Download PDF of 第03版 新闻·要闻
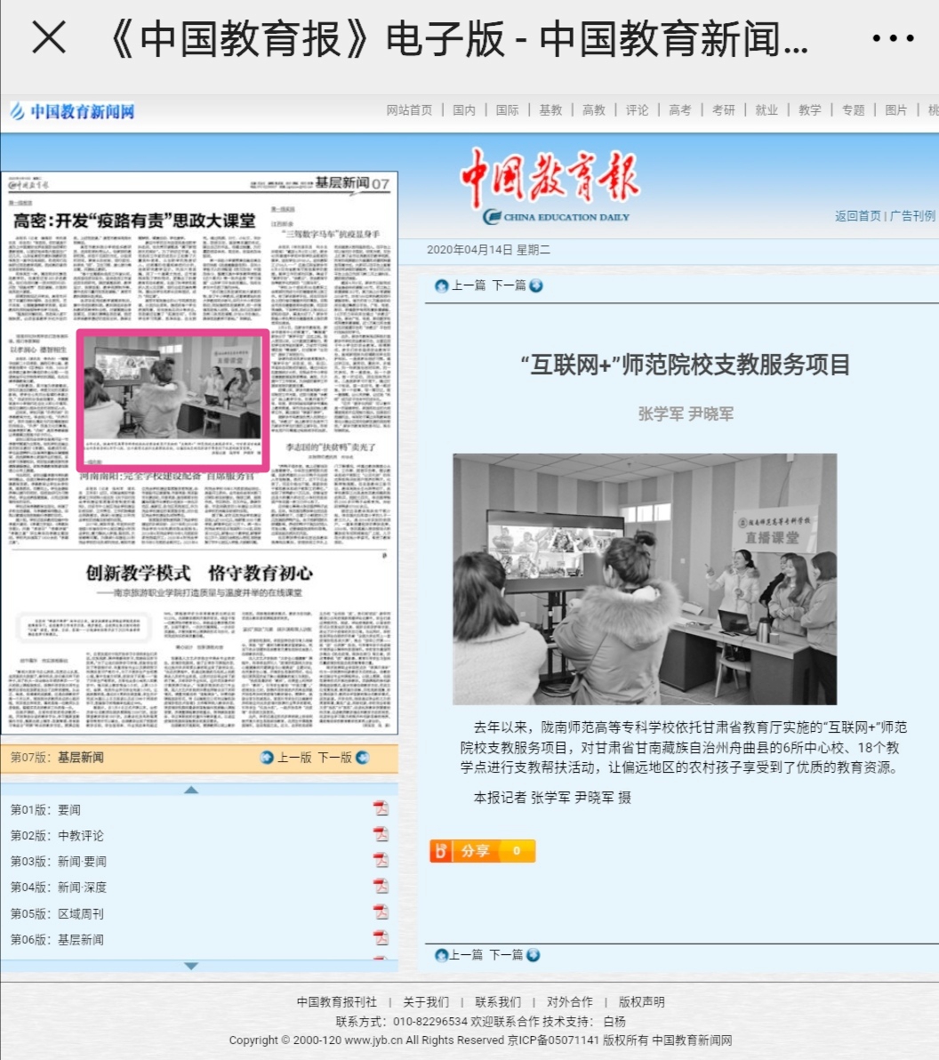 (x=381, y=860)
